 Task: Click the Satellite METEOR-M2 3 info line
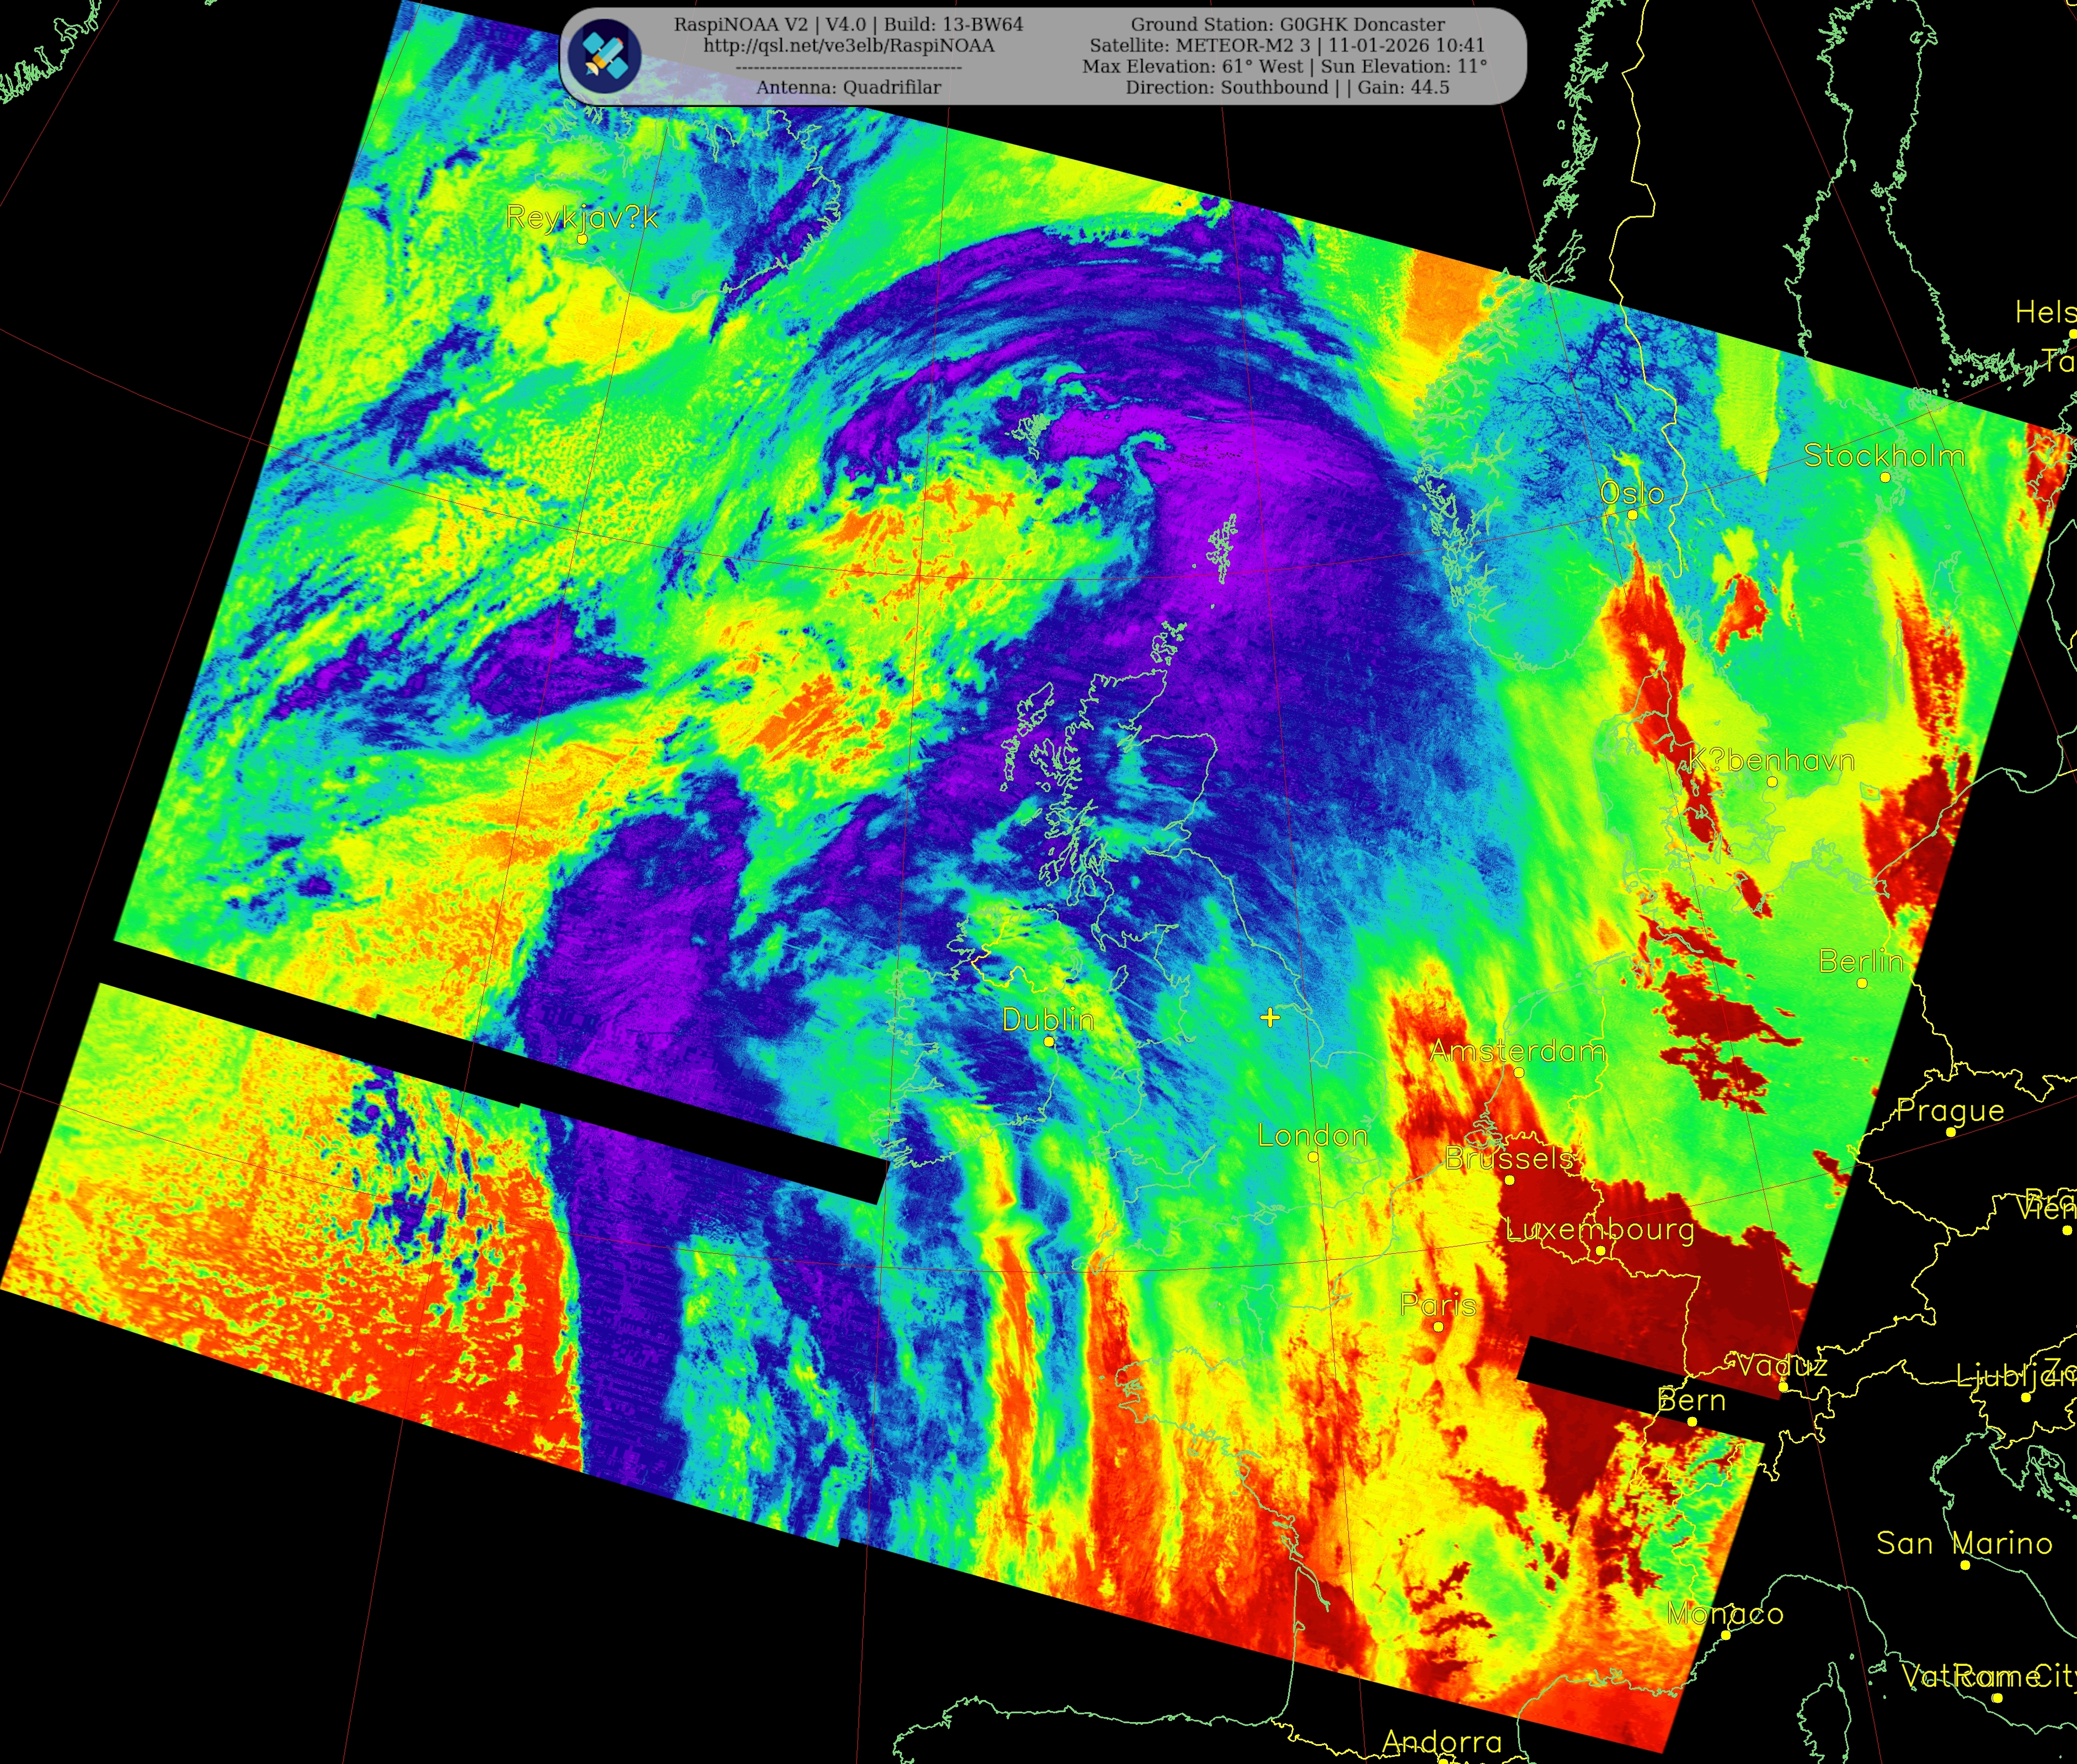(x=1287, y=45)
